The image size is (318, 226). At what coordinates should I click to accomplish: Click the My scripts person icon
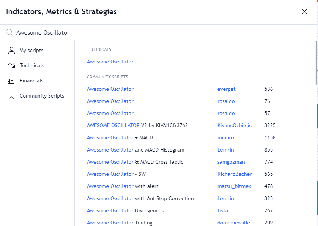[11, 51]
